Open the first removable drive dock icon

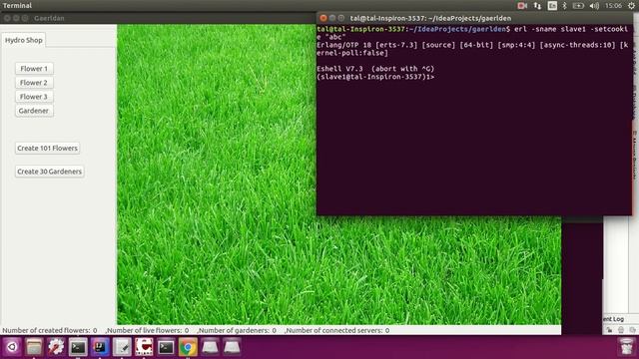210,347
